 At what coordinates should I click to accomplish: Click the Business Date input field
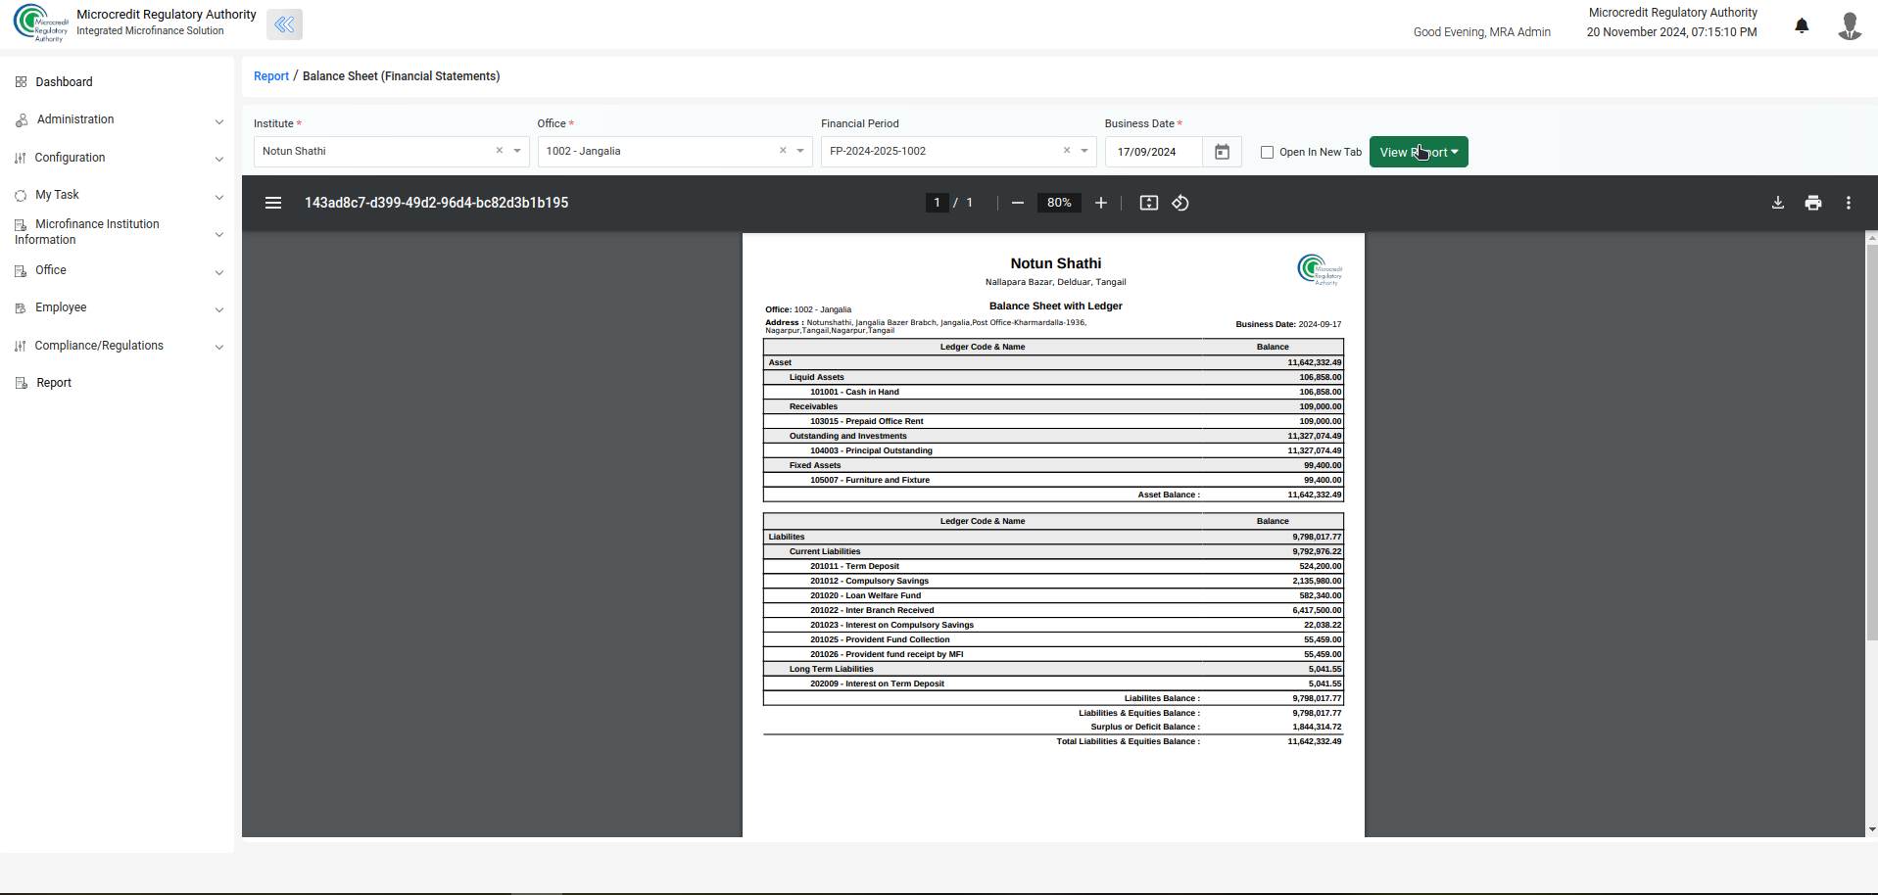1154,152
